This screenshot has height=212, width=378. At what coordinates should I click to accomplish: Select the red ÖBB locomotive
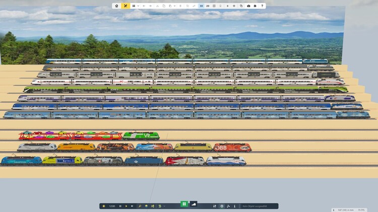232,148
